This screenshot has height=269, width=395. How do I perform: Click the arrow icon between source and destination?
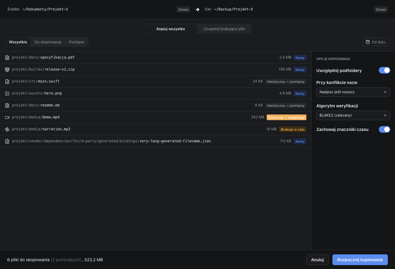point(197,10)
